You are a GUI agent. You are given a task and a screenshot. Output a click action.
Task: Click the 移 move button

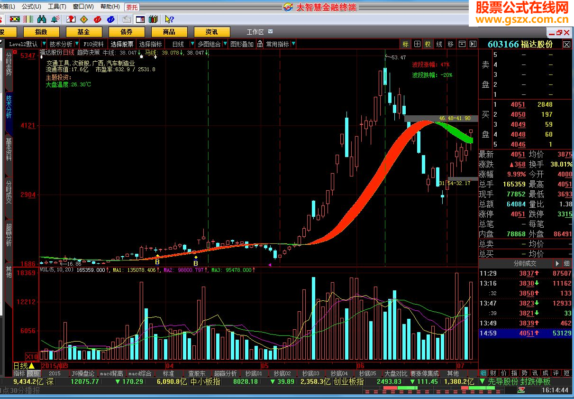tap(451, 44)
